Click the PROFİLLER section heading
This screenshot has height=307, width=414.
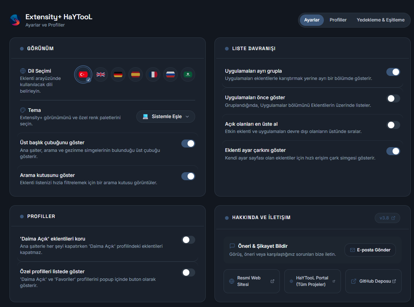coord(41,217)
